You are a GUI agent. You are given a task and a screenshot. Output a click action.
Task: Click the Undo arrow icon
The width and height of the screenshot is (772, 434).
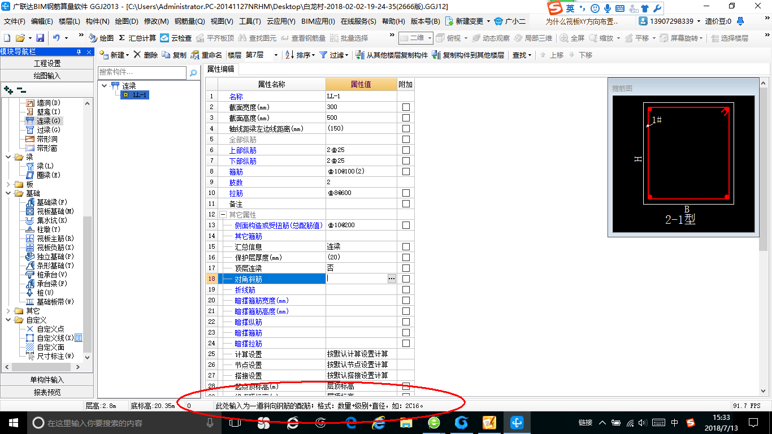pos(57,38)
